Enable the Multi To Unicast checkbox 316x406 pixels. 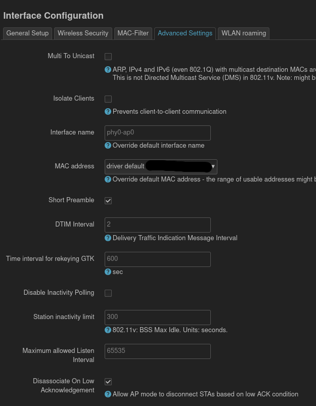click(x=108, y=57)
